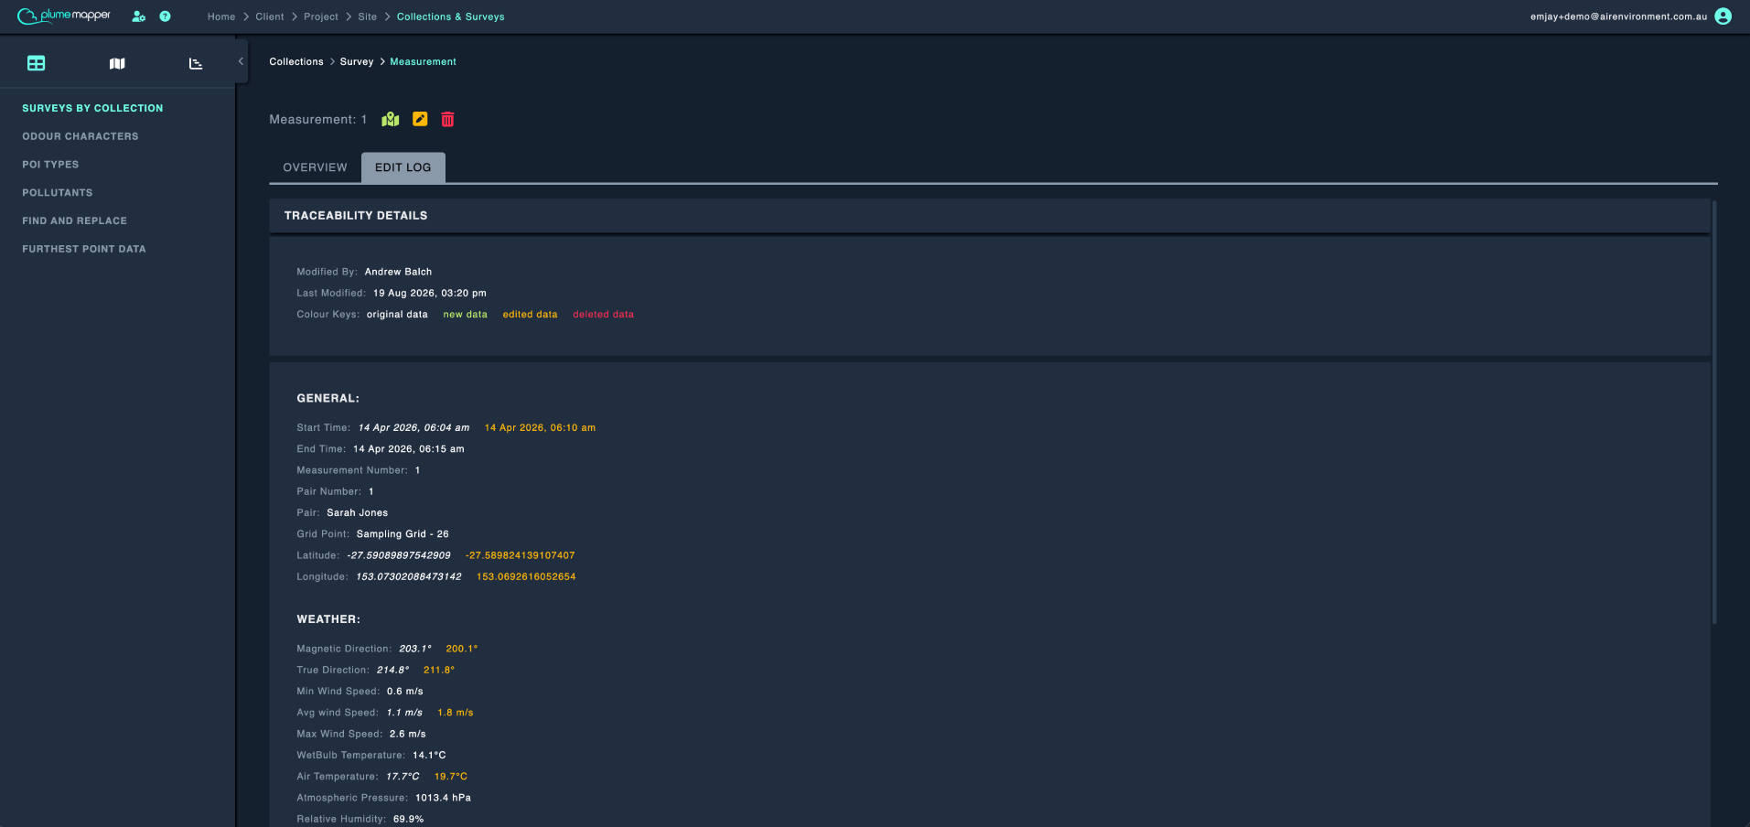Edit the measurement with pencil icon
Image resolution: width=1750 pixels, height=827 pixels.
pos(420,119)
